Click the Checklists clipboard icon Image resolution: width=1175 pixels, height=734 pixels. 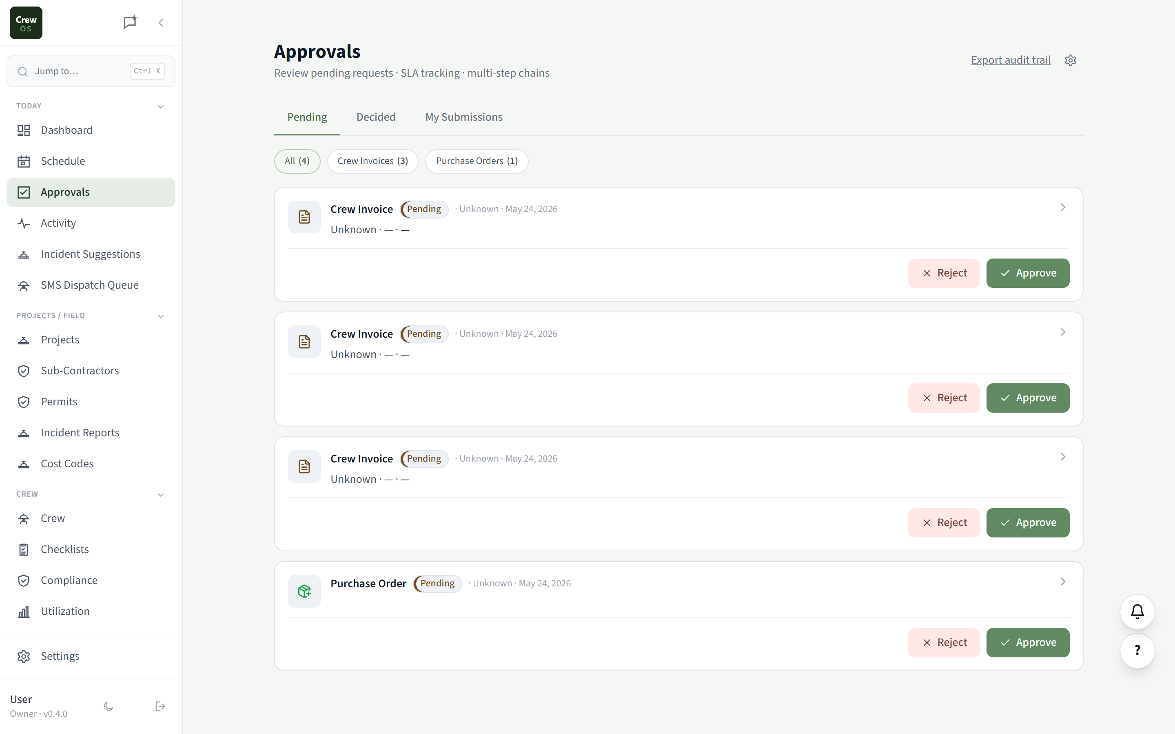(x=24, y=550)
